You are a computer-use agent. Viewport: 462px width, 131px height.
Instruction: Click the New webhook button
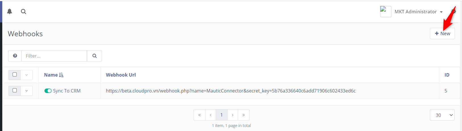tap(442, 33)
